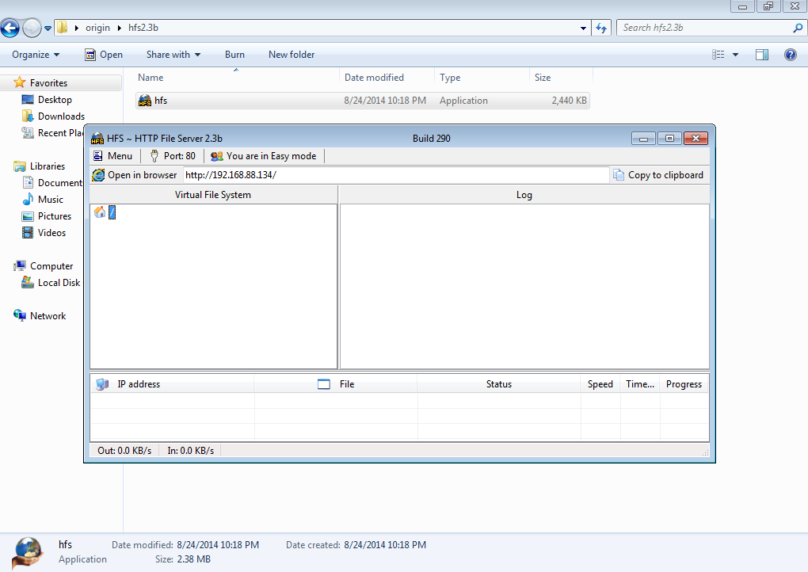Click the In: 0.0 KB/s status entry
This screenshot has height=572, width=808.
point(191,451)
